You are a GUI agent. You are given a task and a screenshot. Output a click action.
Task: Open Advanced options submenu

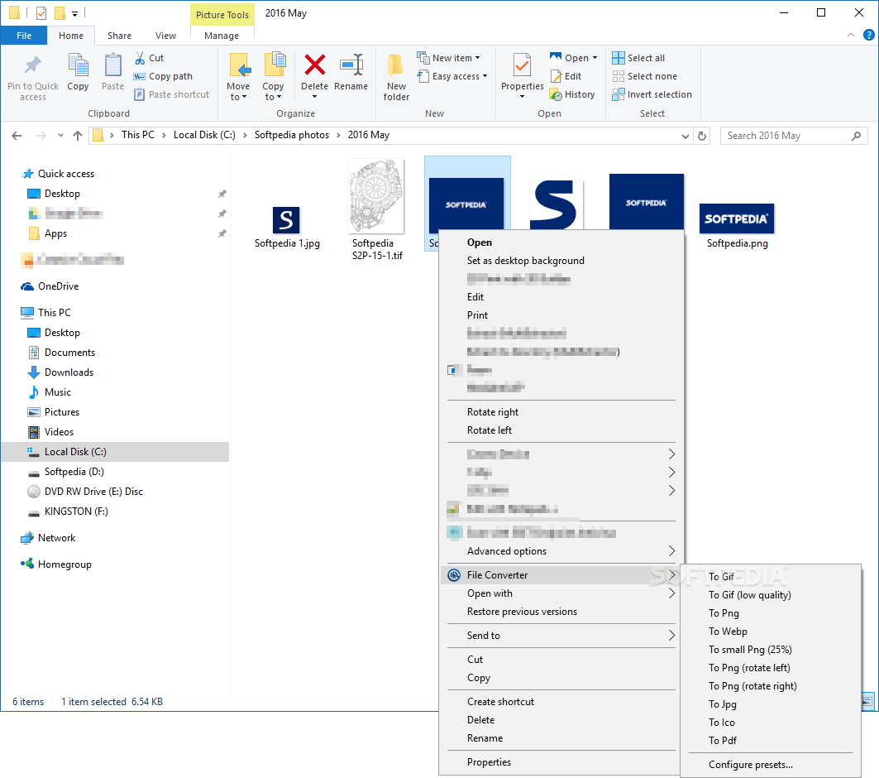tap(561, 551)
